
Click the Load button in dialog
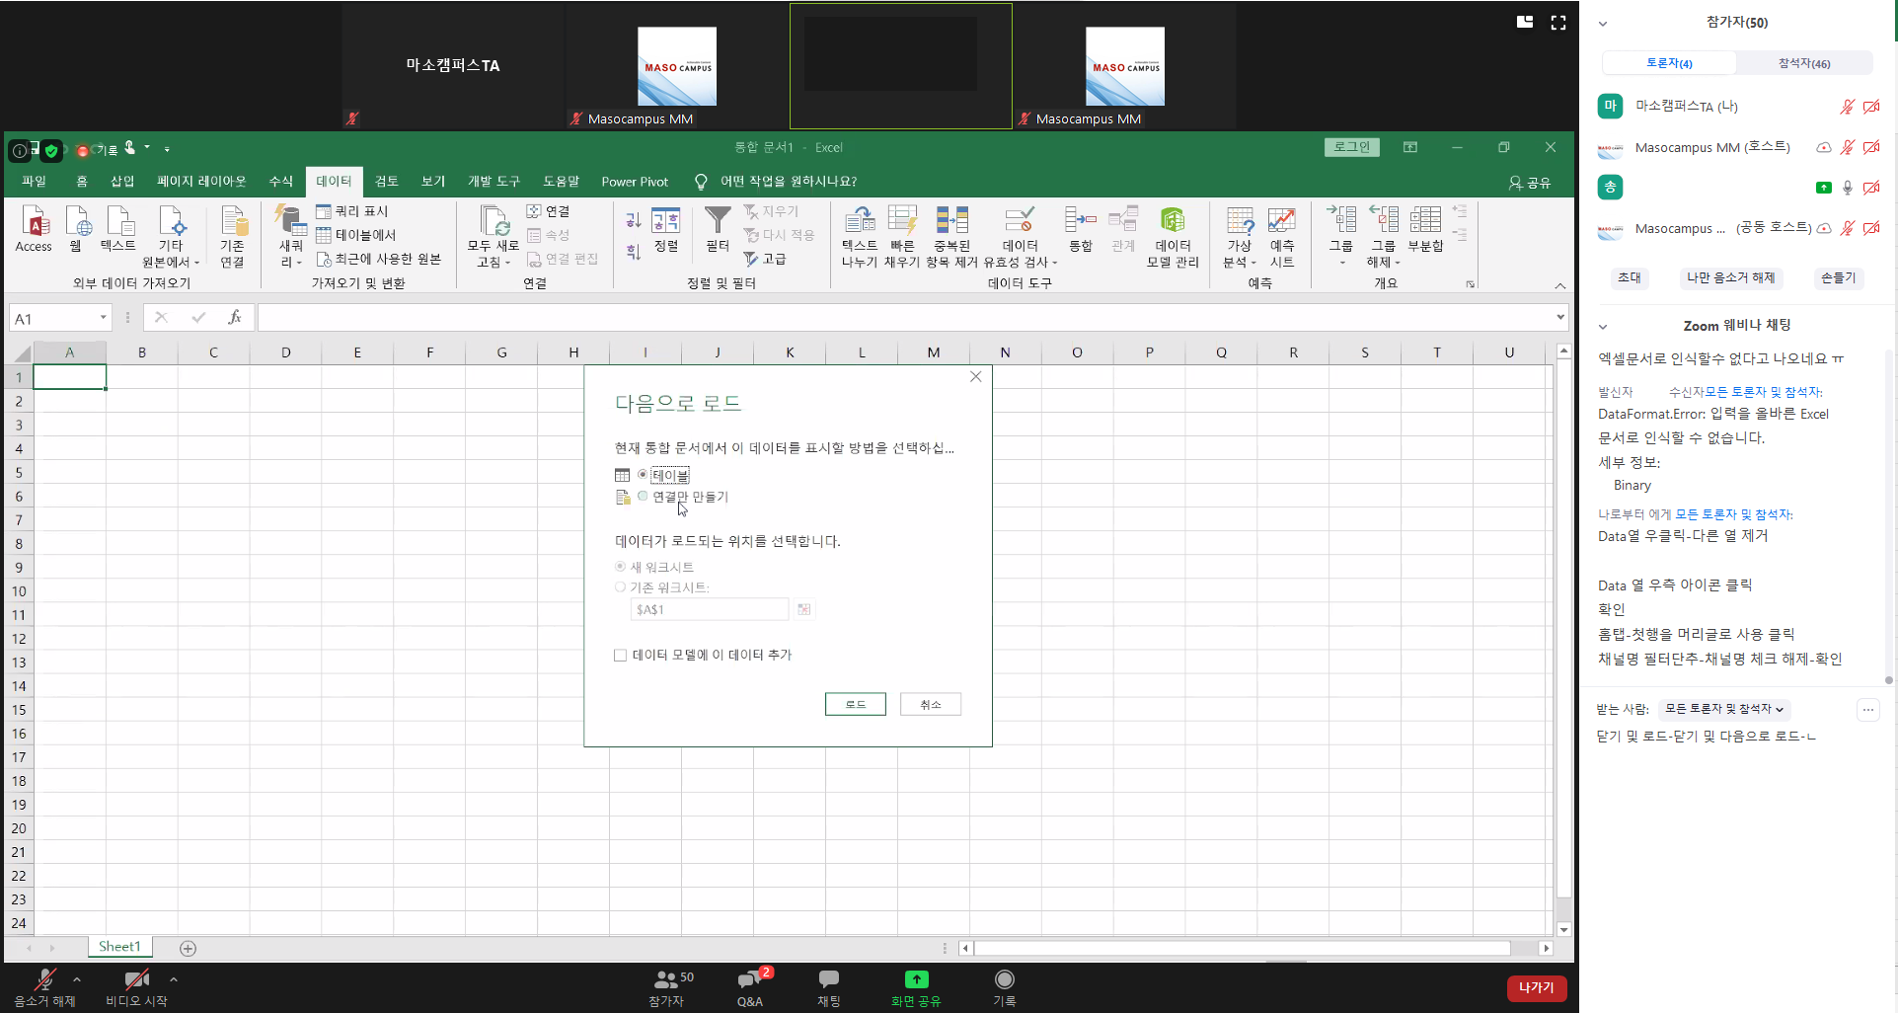coord(855,704)
